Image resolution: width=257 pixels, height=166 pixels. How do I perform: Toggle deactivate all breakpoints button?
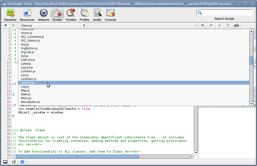pyautogui.click(x=236, y=25)
